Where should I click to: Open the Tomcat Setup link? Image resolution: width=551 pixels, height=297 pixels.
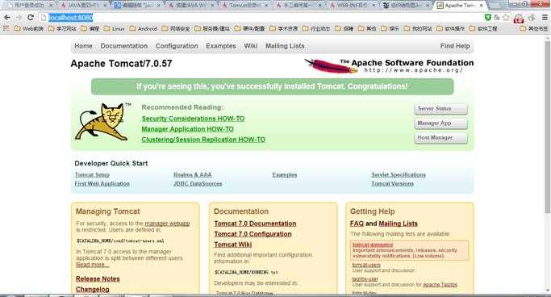[x=92, y=174]
